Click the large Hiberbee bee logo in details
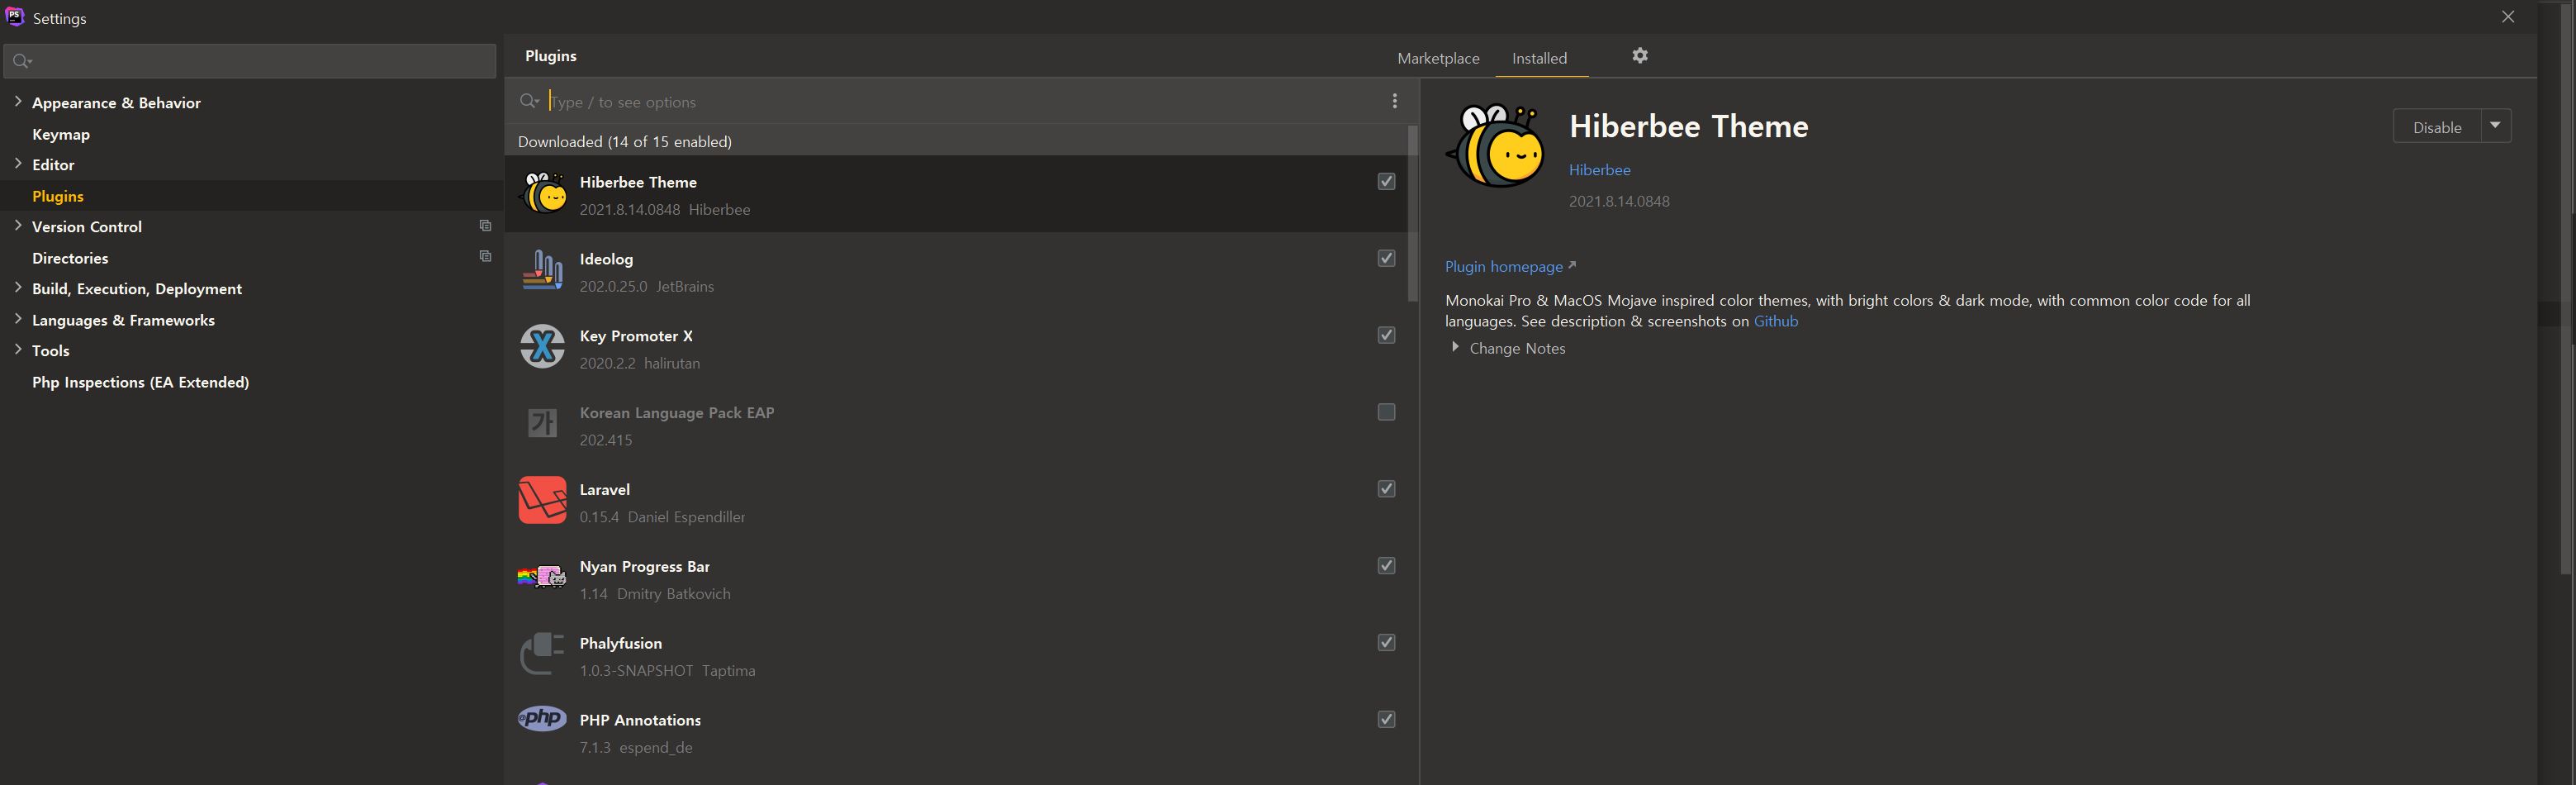Screen dimensions: 2576x785 1496,147
